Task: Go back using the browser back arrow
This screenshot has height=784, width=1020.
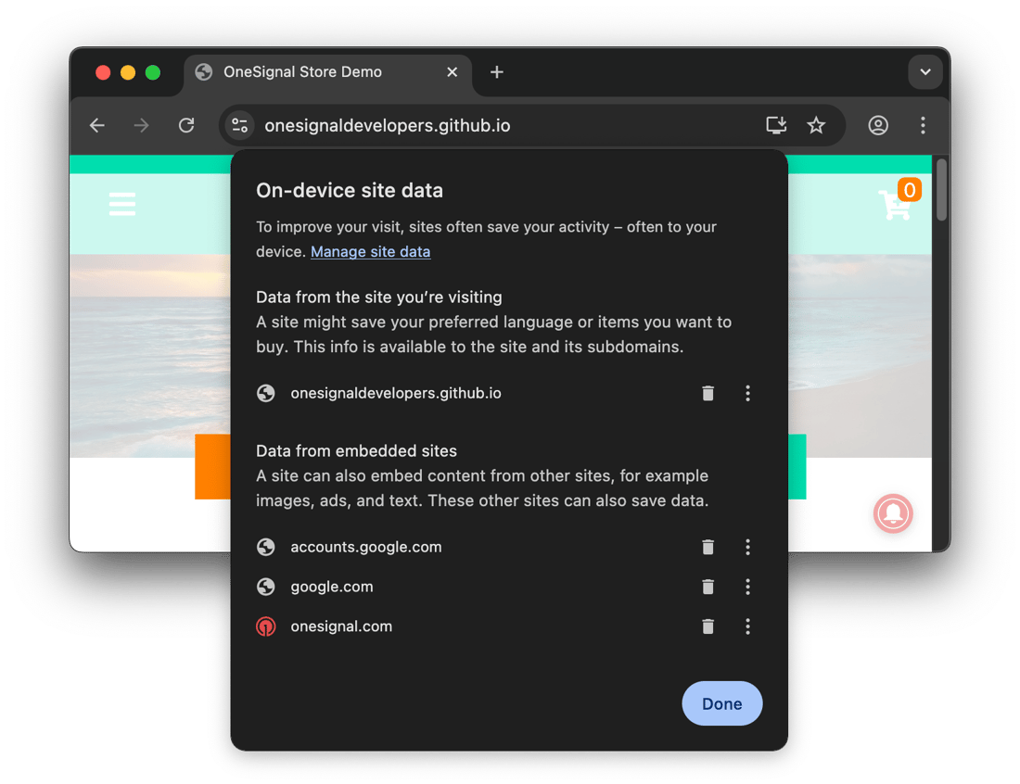Action: pyautogui.click(x=97, y=125)
